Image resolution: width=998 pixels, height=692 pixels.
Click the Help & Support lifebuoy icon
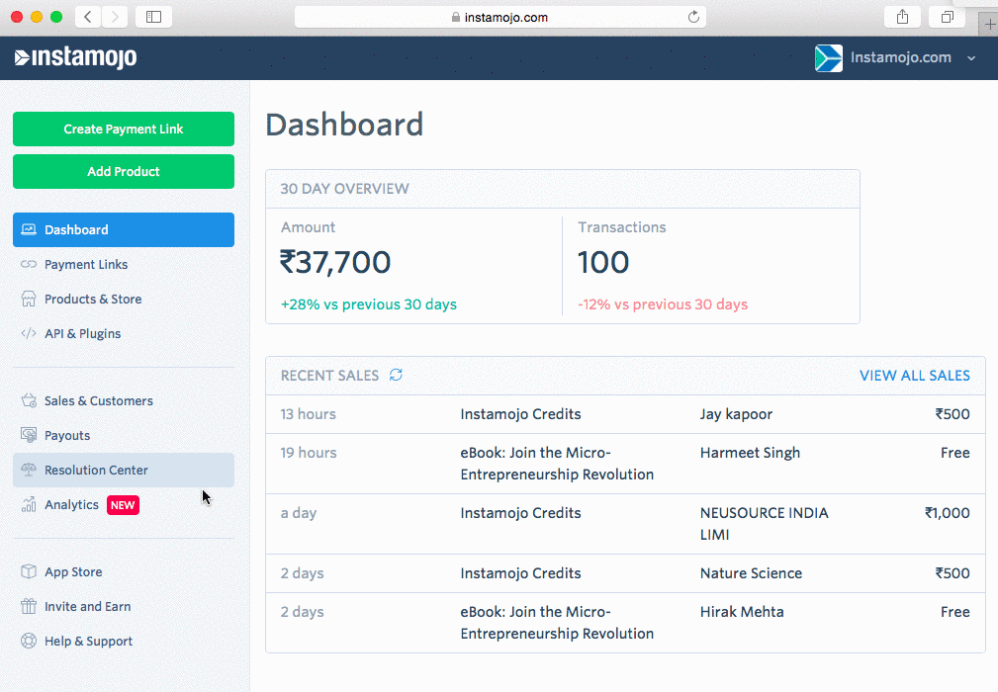[x=29, y=642]
